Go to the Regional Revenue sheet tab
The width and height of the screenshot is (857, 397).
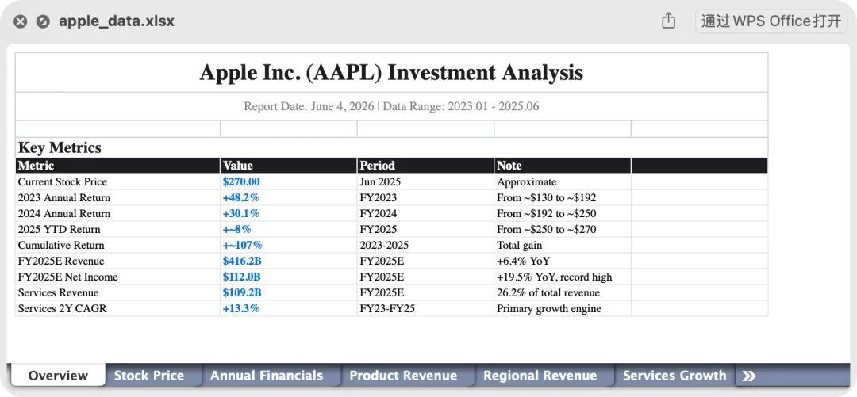click(x=540, y=376)
